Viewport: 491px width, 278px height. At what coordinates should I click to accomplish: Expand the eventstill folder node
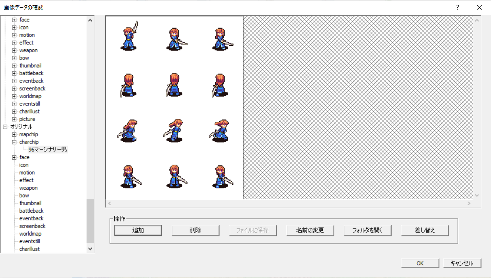(x=13, y=103)
